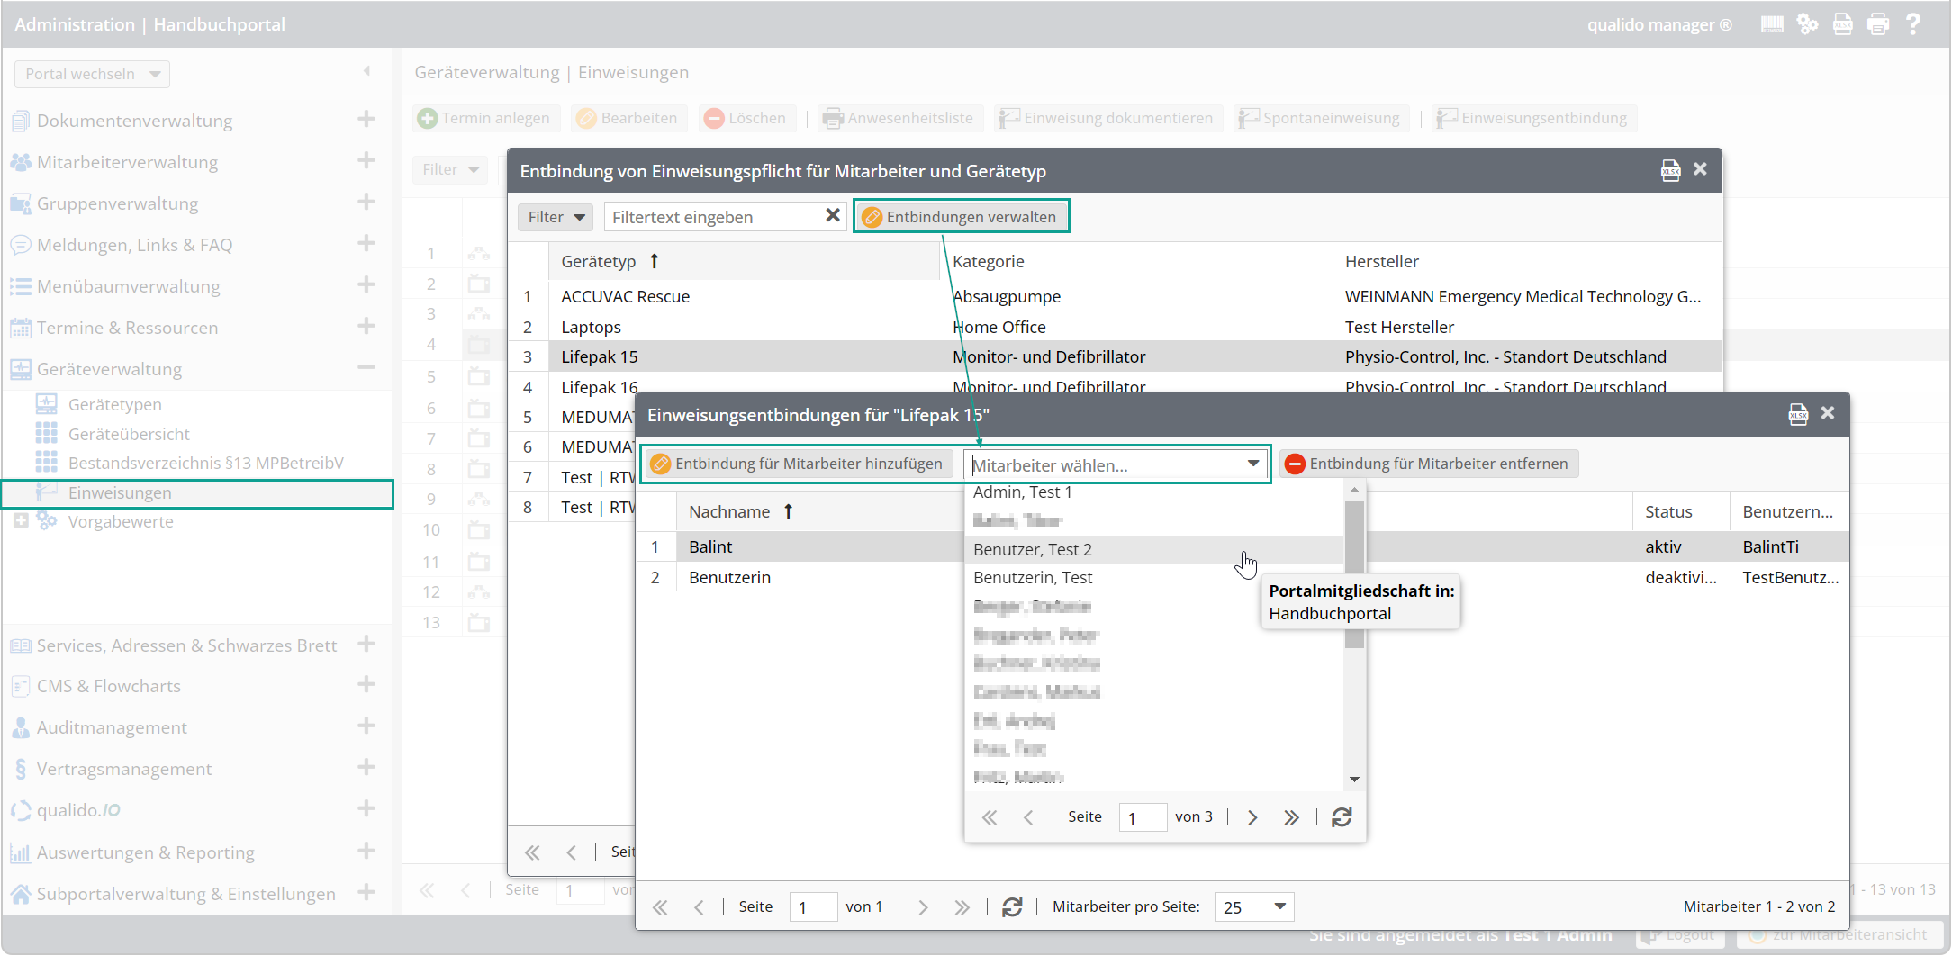Open Einweisungen in the sidebar
Image resolution: width=1952 pixels, height=956 pixels.
(120, 493)
